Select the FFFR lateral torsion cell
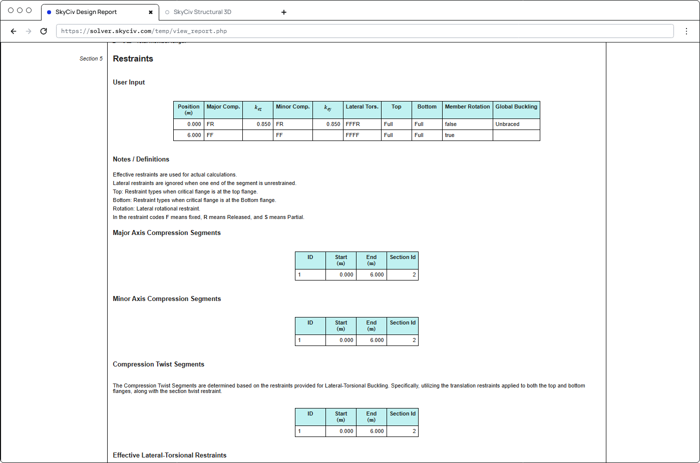This screenshot has width=700, height=463. 362,124
